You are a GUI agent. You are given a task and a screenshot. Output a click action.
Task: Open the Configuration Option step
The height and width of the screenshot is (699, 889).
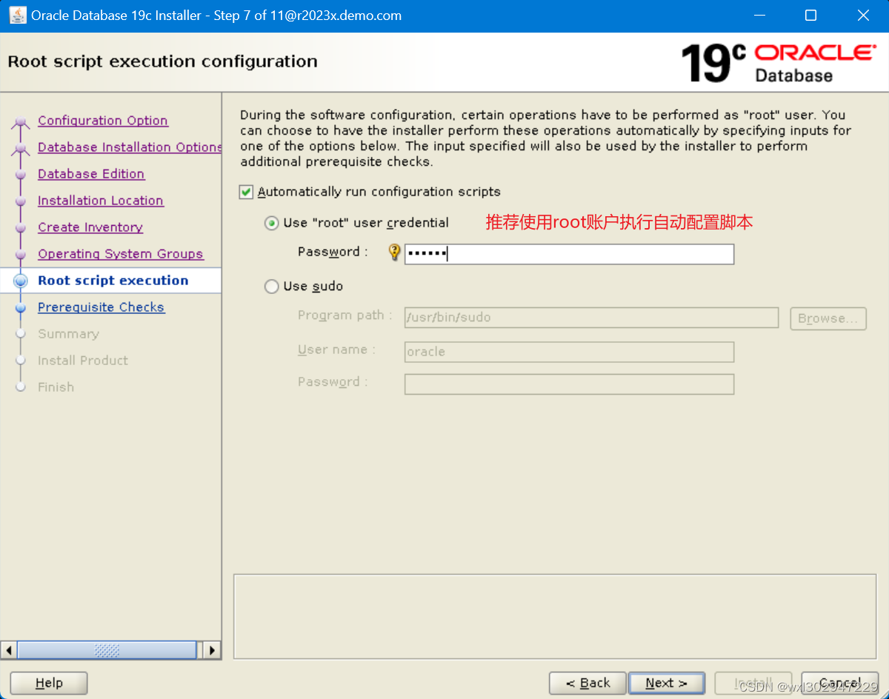coord(103,121)
